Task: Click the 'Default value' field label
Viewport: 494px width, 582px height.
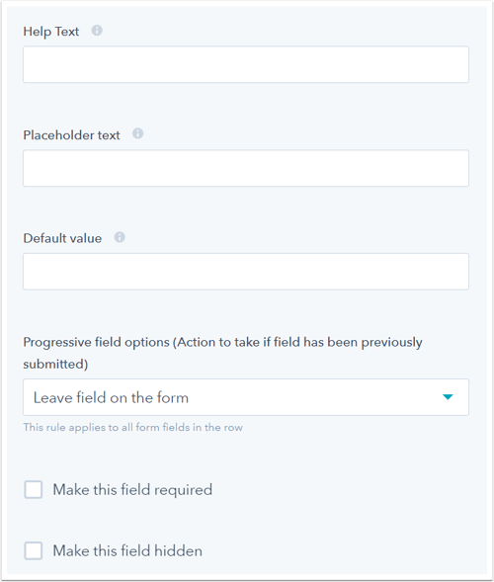Action: click(62, 238)
